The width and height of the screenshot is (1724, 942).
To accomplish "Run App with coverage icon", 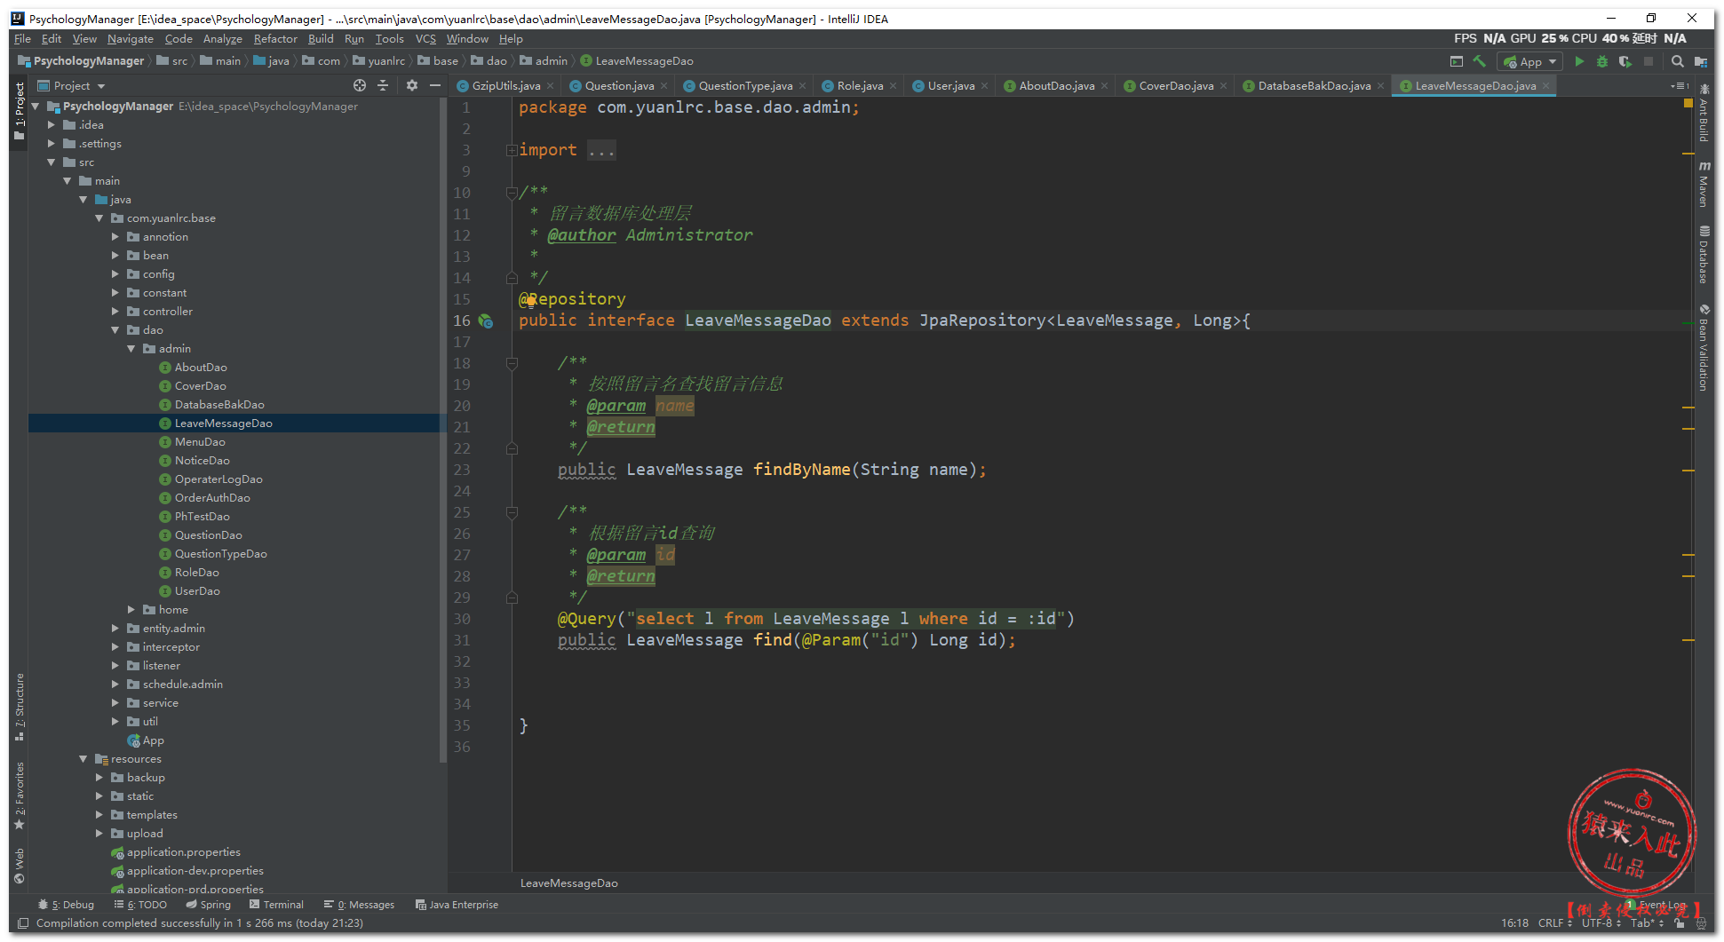I will pyautogui.click(x=1625, y=61).
